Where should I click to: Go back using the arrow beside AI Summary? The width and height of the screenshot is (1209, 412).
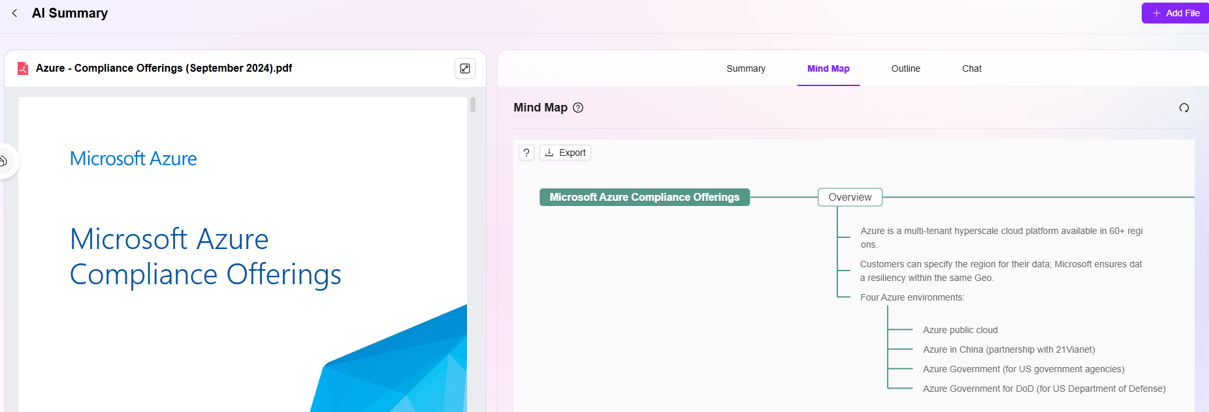[x=14, y=13]
